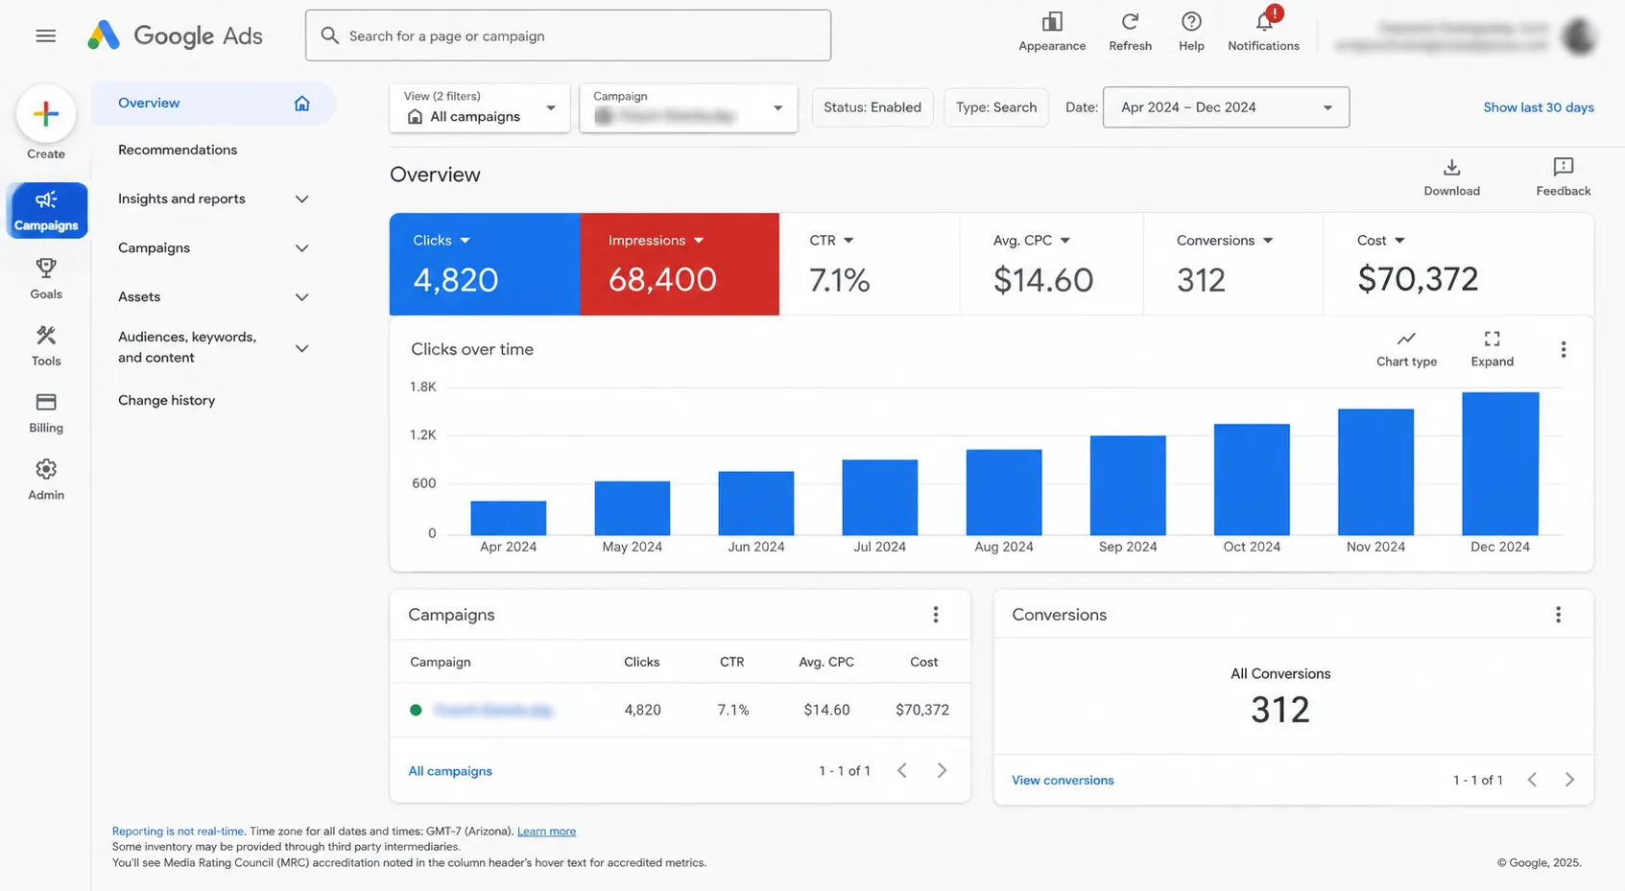Open Campaigns card more options

[x=935, y=615]
